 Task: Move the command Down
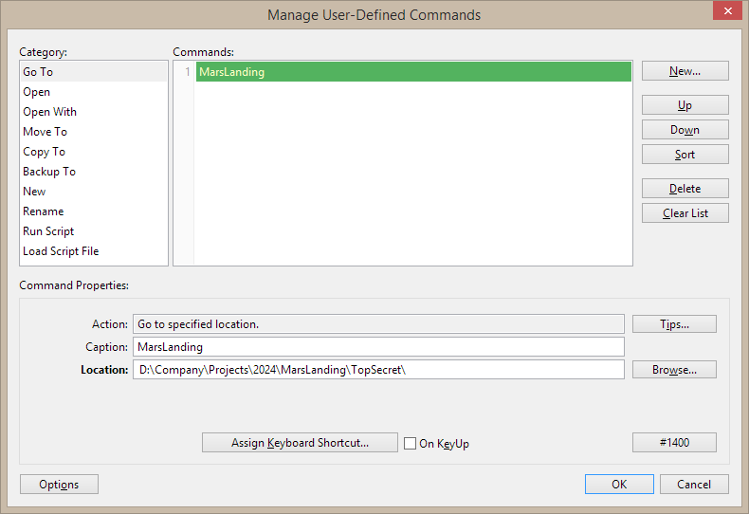[685, 130]
